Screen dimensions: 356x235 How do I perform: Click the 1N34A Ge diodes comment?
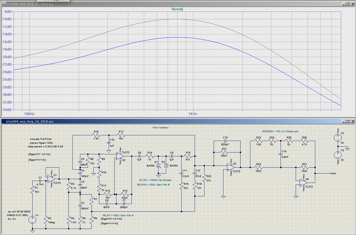click(155, 180)
